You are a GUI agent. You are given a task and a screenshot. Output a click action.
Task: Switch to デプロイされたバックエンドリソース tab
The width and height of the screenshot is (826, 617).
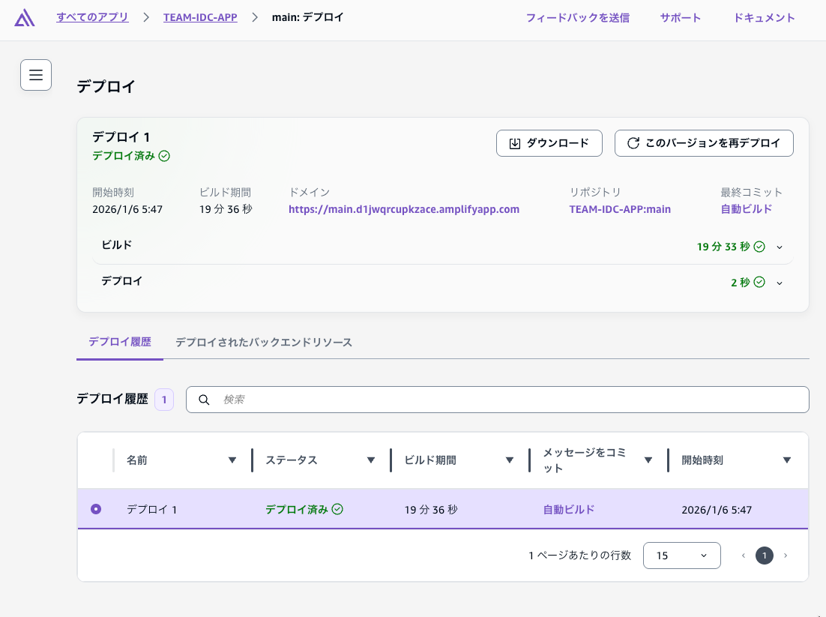(264, 342)
